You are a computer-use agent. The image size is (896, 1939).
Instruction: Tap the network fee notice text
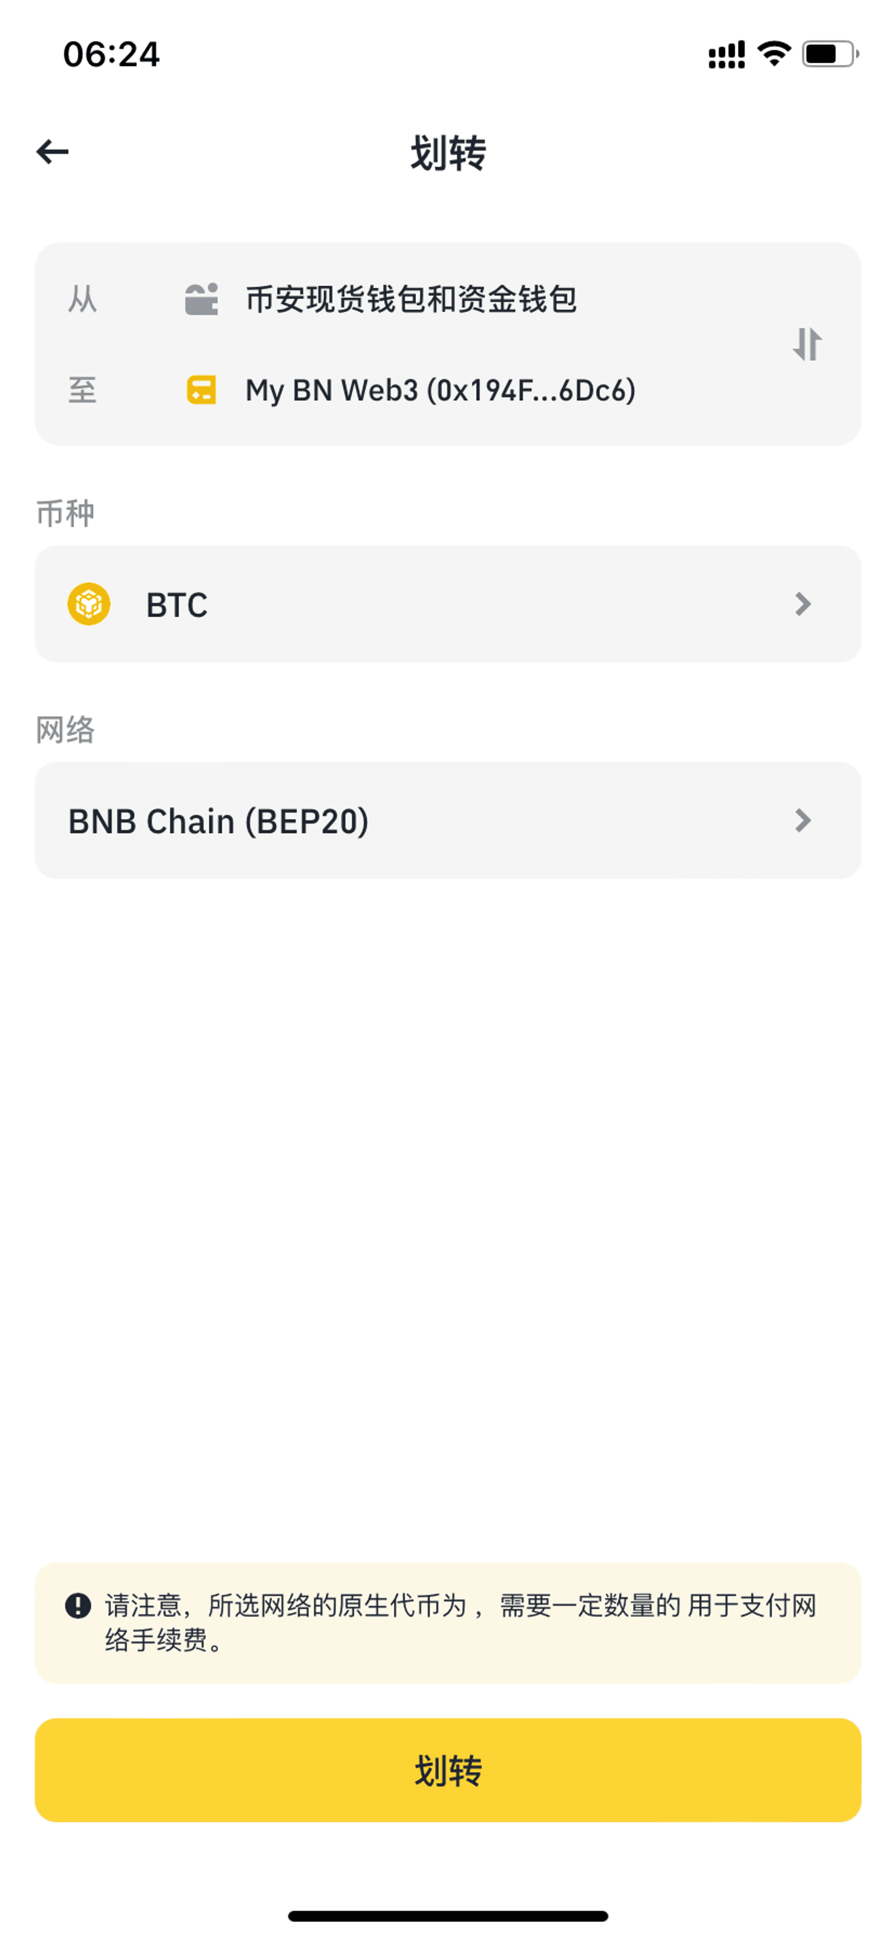click(x=461, y=1622)
